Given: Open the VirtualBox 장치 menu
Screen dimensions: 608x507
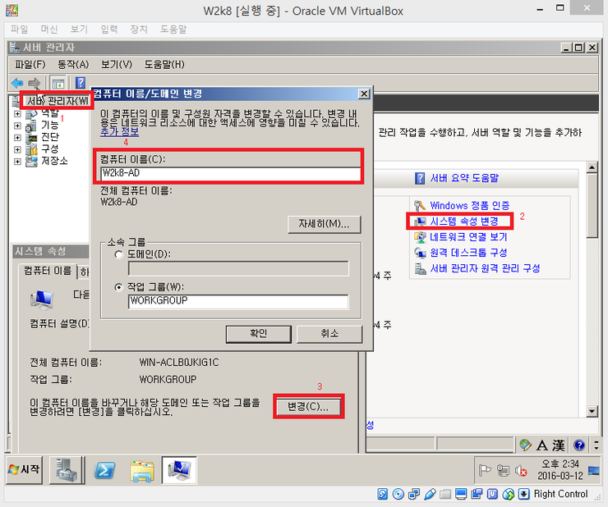Looking at the screenshot, I should pos(139,30).
